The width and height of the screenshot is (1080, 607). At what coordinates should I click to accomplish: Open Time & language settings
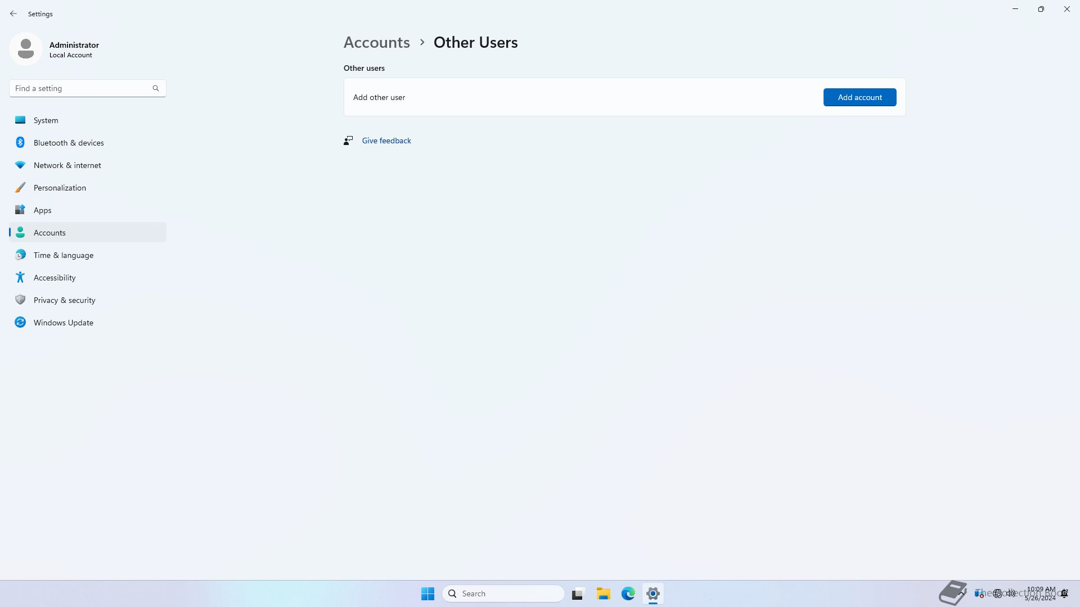coord(63,255)
